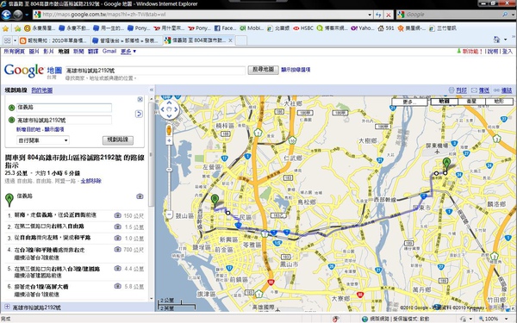Click the start point A input field
This screenshot has height=323, width=517.
click(64, 108)
